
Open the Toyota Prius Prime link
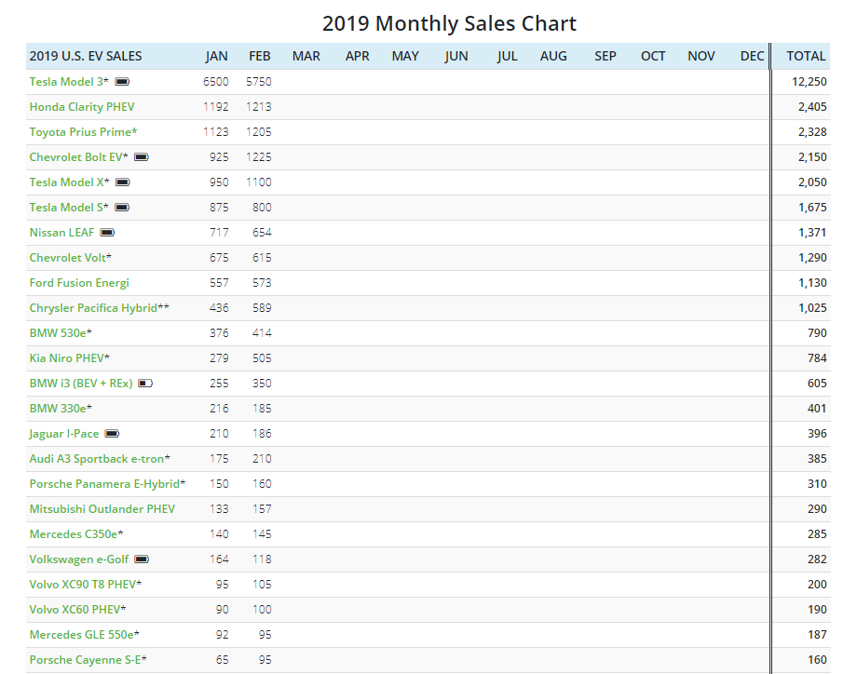[81, 132]
